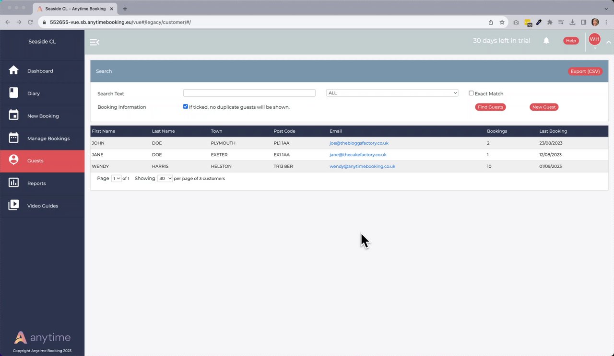
Task: Click the Diary book icon
Action: pyautogui.click(x=13, y=93)
